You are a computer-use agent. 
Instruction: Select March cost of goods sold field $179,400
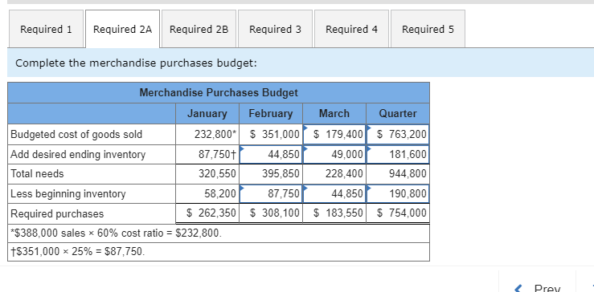pos(334,134)
